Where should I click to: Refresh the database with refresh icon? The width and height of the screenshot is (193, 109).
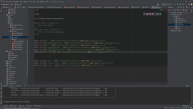click(x=175, y=10)
